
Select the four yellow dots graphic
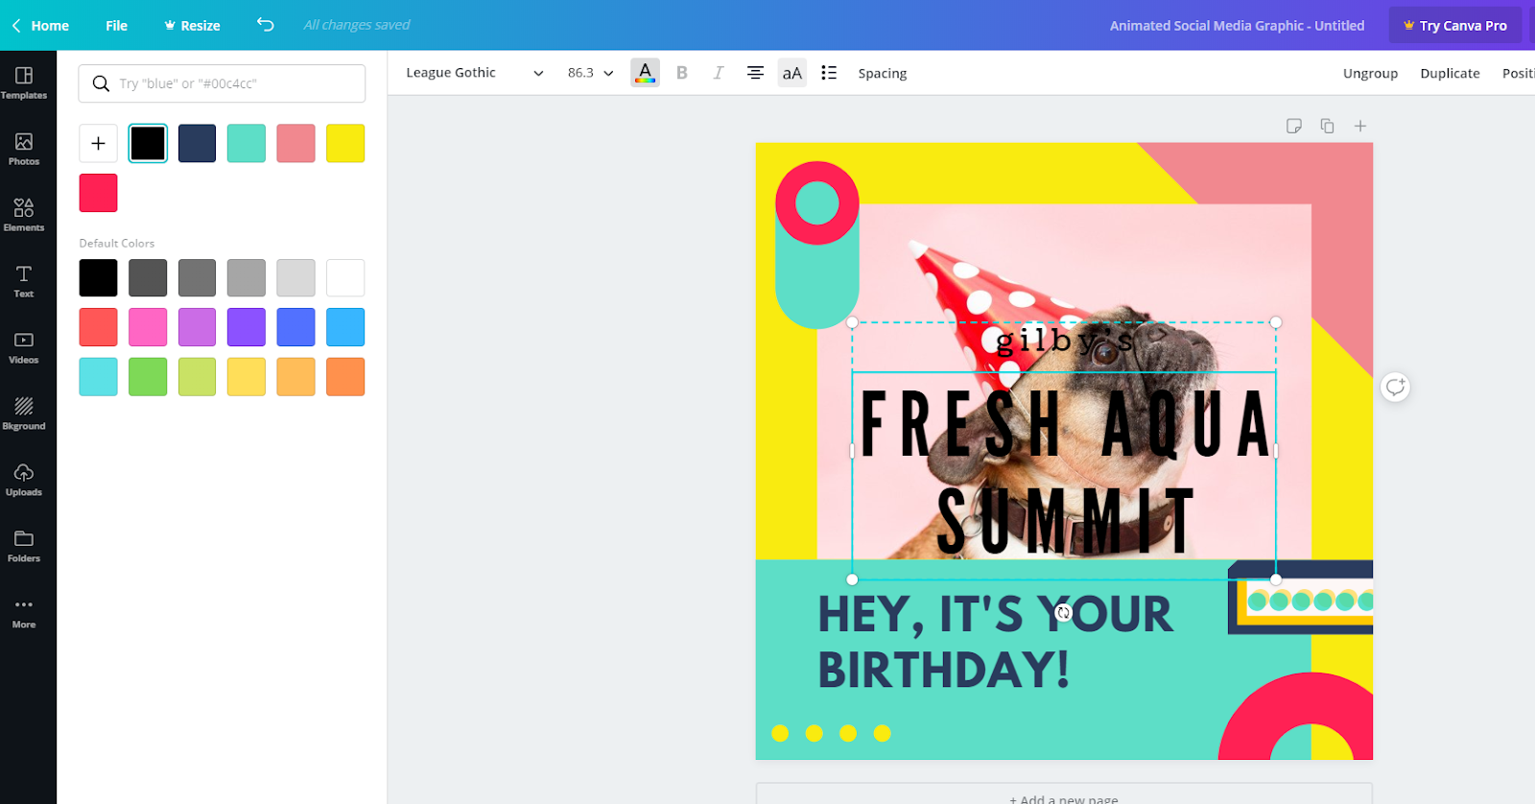(832, 733)
